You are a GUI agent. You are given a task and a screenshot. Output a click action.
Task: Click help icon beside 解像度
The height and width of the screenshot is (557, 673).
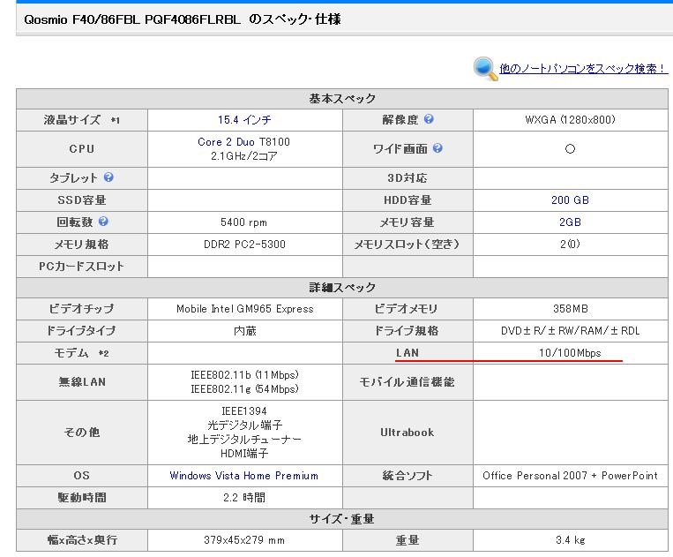click(x=429, y=119)
